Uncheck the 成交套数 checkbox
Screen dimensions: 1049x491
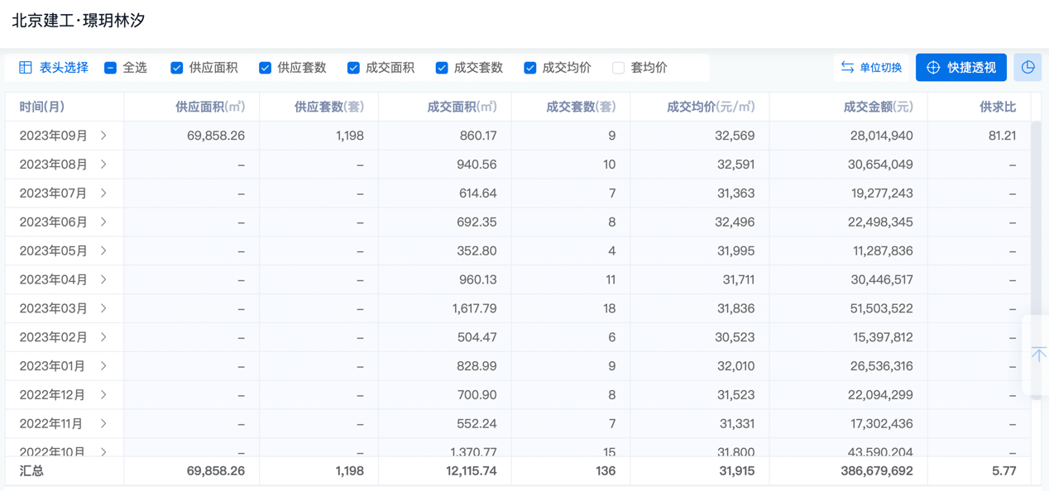click(442, 68)
